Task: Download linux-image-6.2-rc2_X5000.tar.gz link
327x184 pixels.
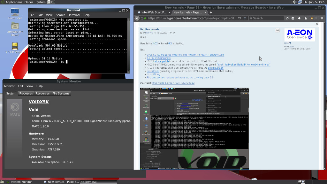Action: pos(173,83)
